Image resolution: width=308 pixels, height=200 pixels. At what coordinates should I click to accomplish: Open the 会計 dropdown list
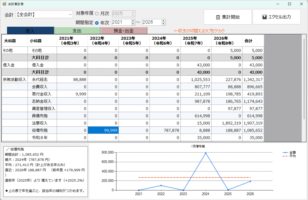tap(70, 14)
